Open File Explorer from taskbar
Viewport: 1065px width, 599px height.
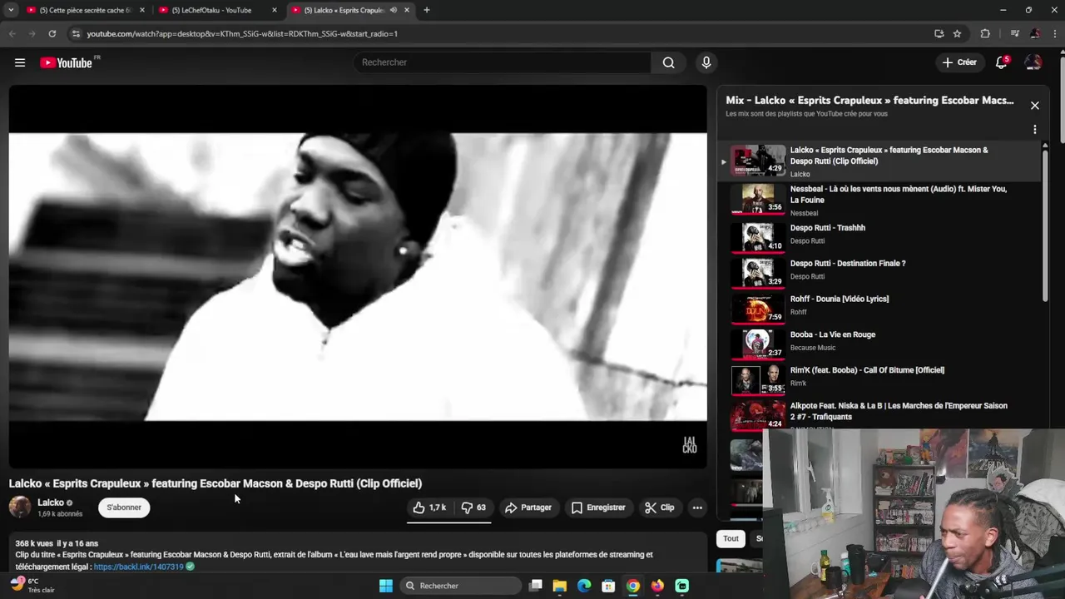tap(560, 586)
